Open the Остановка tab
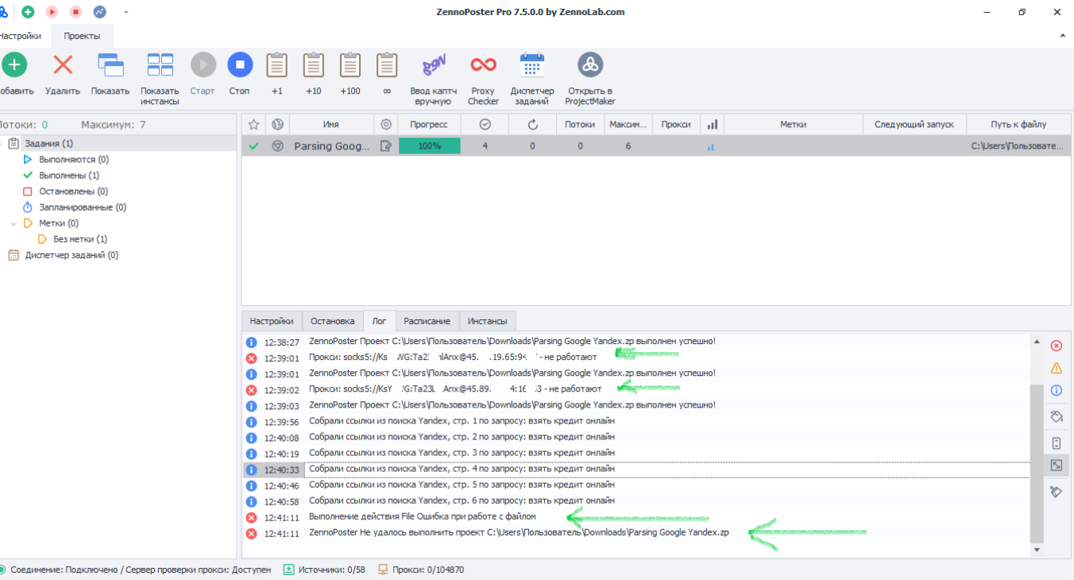 (x=332, y=321)
